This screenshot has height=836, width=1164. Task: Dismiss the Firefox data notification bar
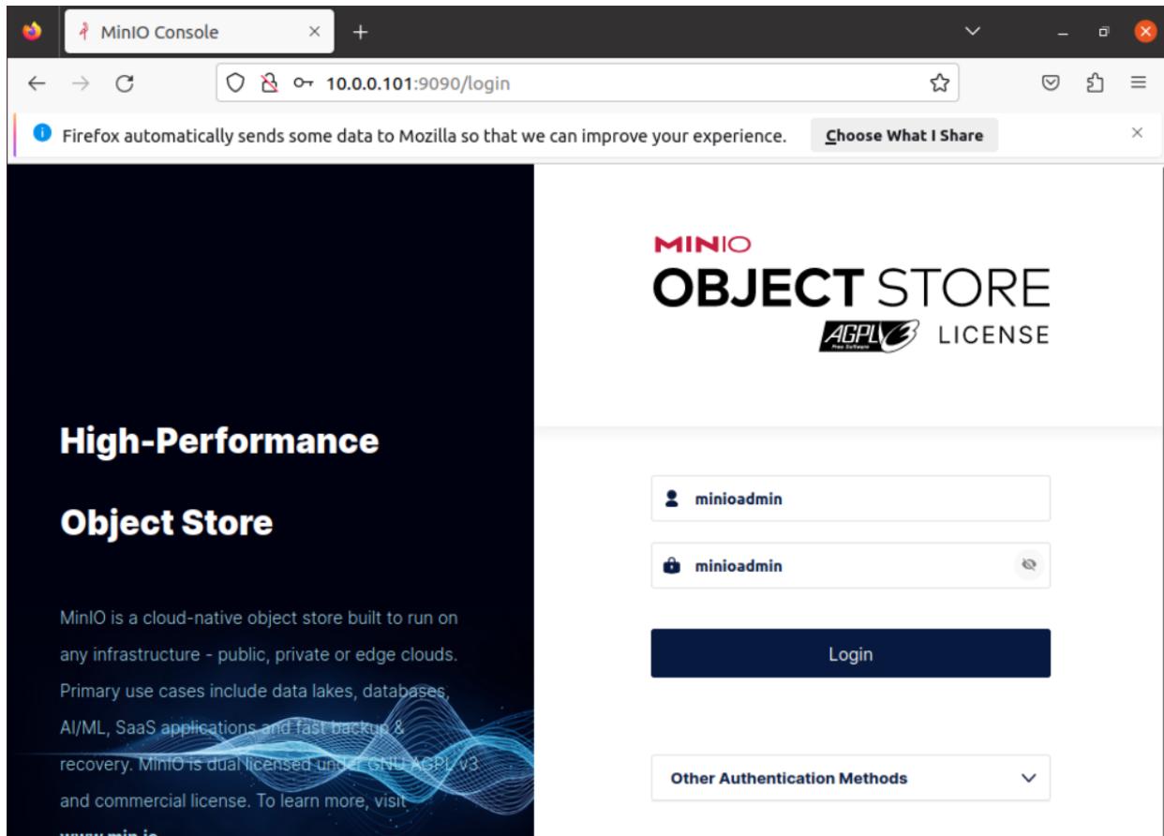click(1137, 133)
